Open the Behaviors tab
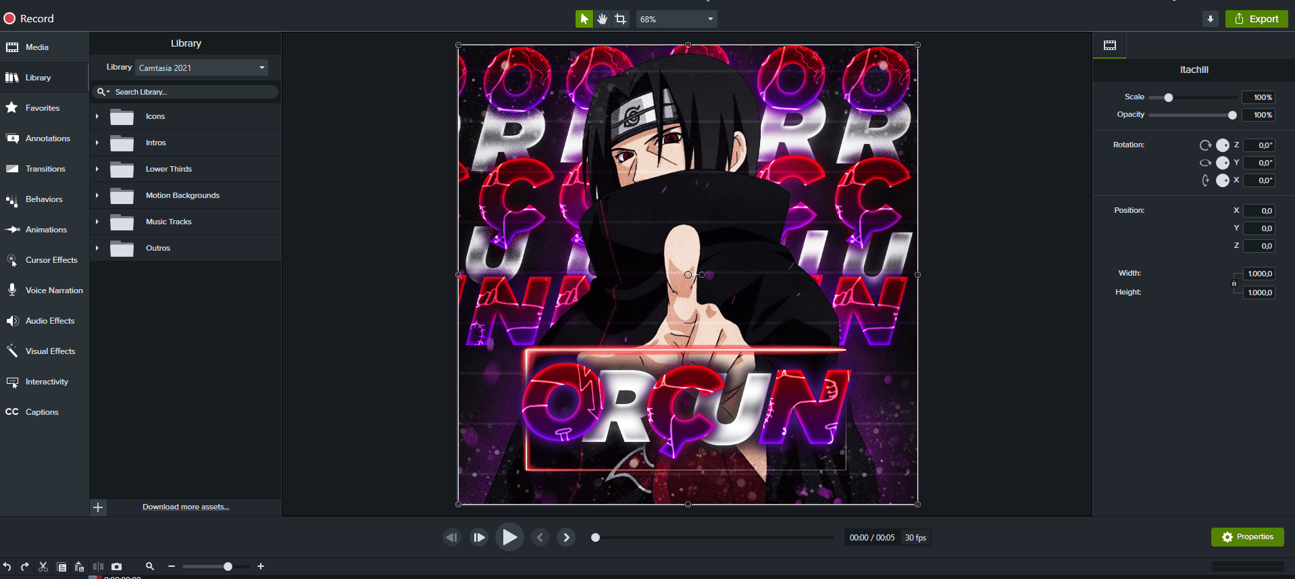1295x579 pixels. point(45,199)
